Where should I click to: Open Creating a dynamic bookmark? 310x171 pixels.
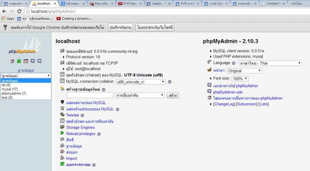coord(74,19)
